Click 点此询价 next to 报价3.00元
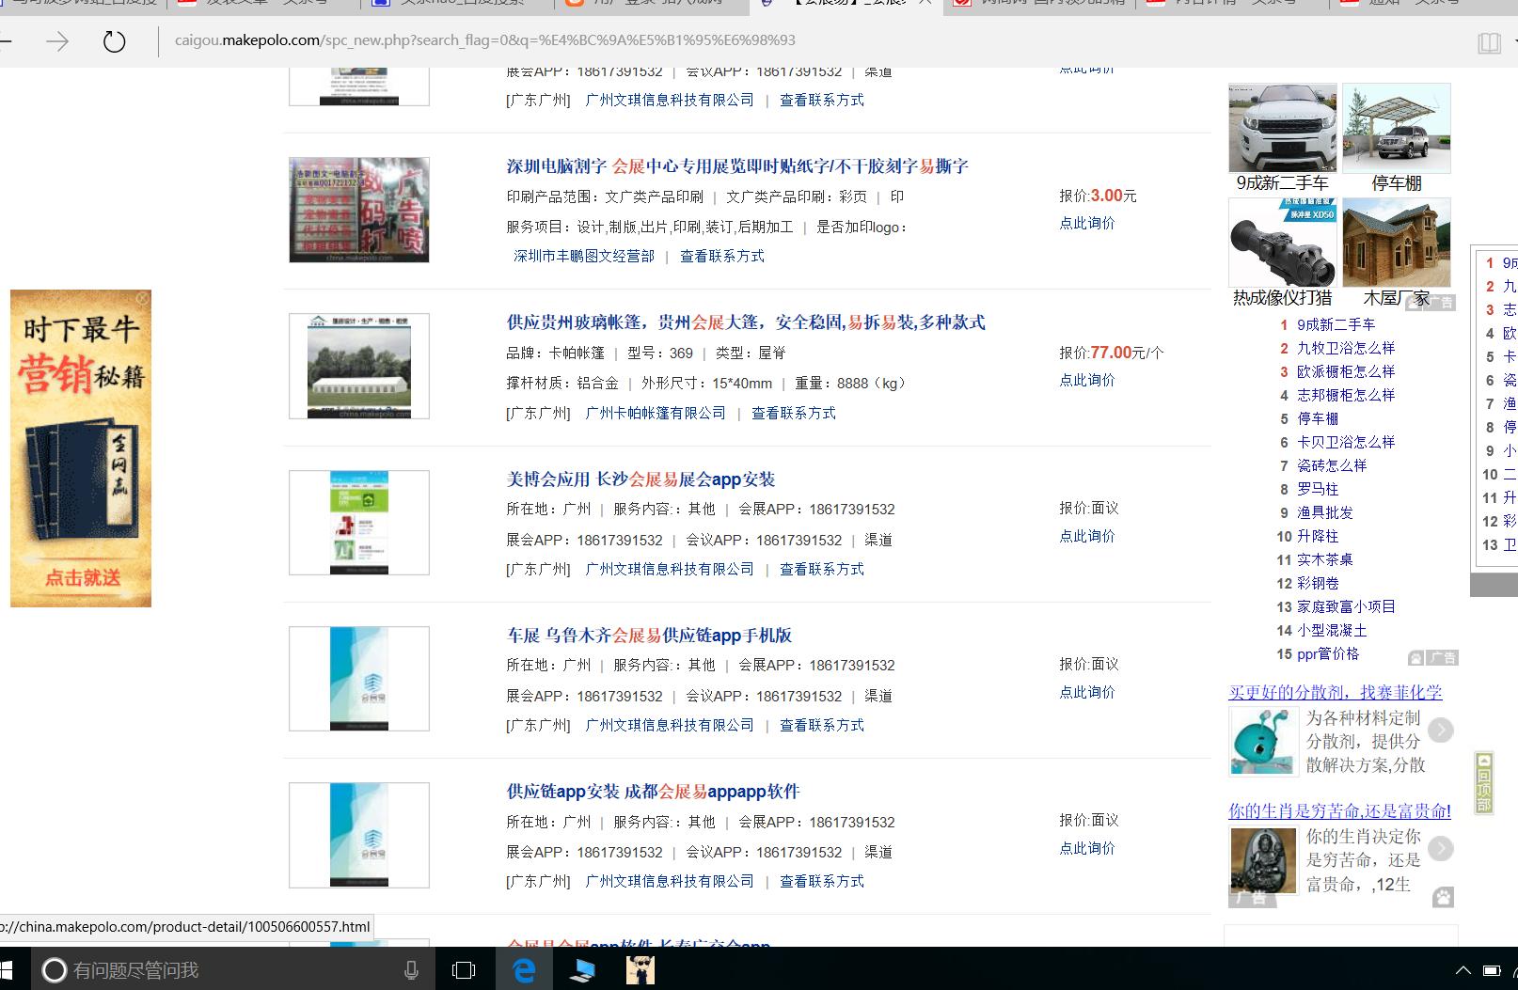 pos(1086,224)
